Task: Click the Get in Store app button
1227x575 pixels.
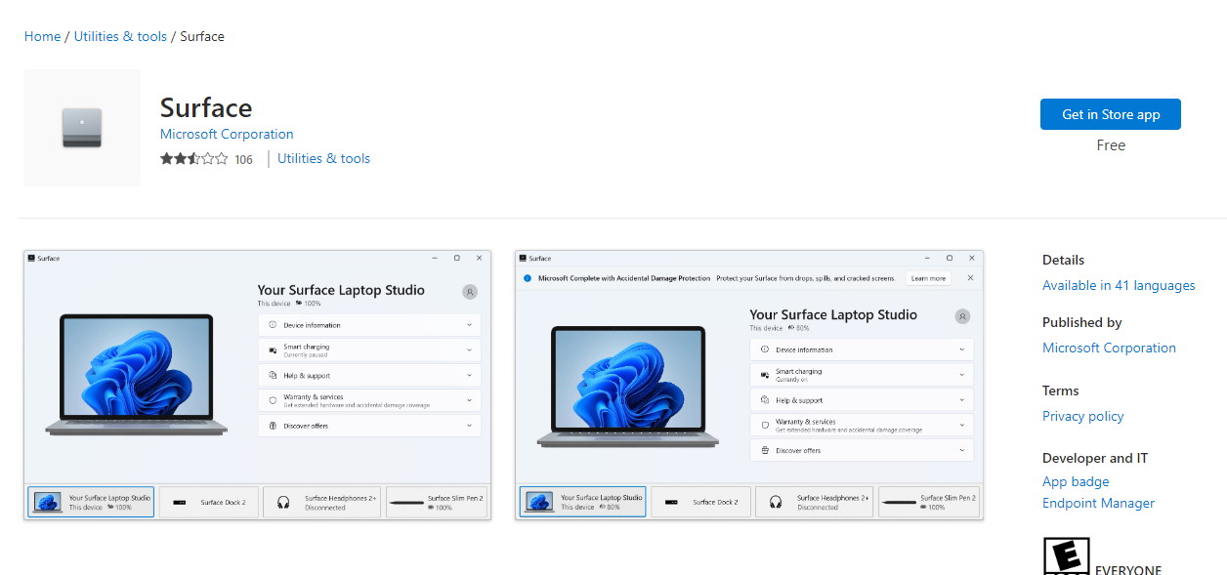Action: tap(1111, 114)
